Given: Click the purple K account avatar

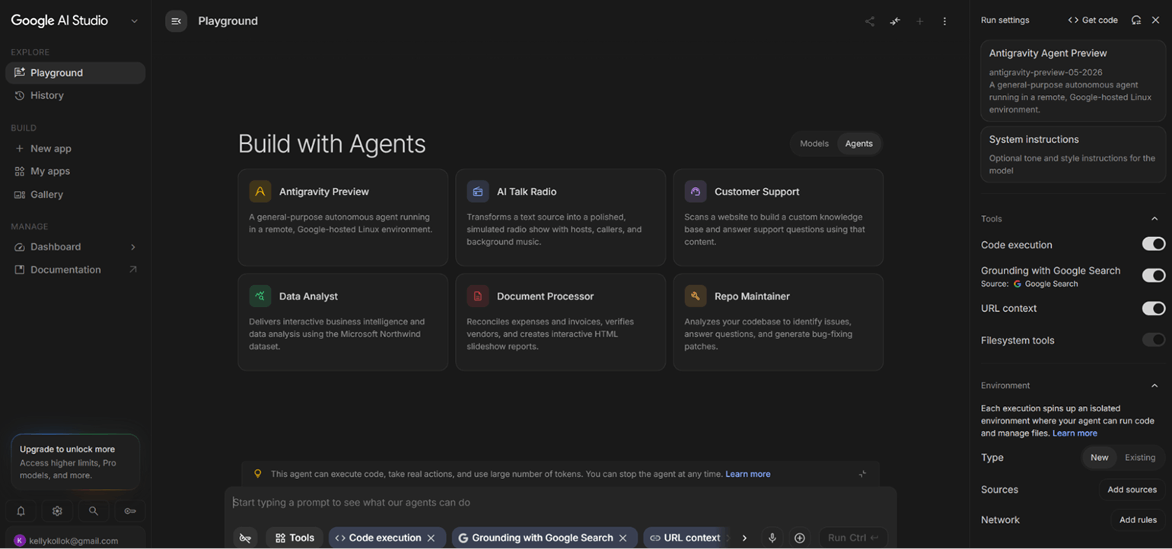Looking at the screenshot, I should 20,541.
